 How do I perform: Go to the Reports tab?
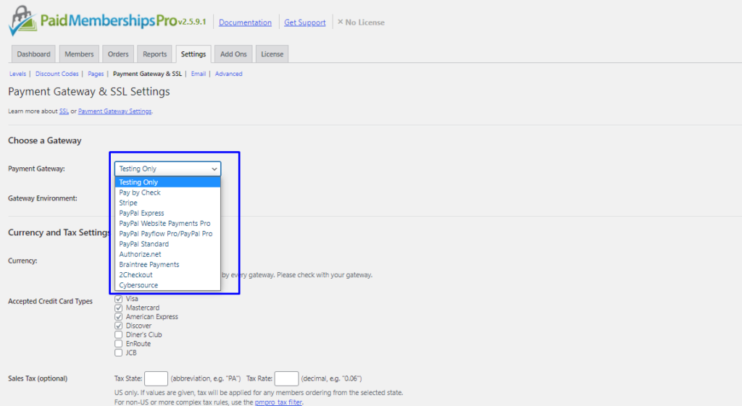155,54
